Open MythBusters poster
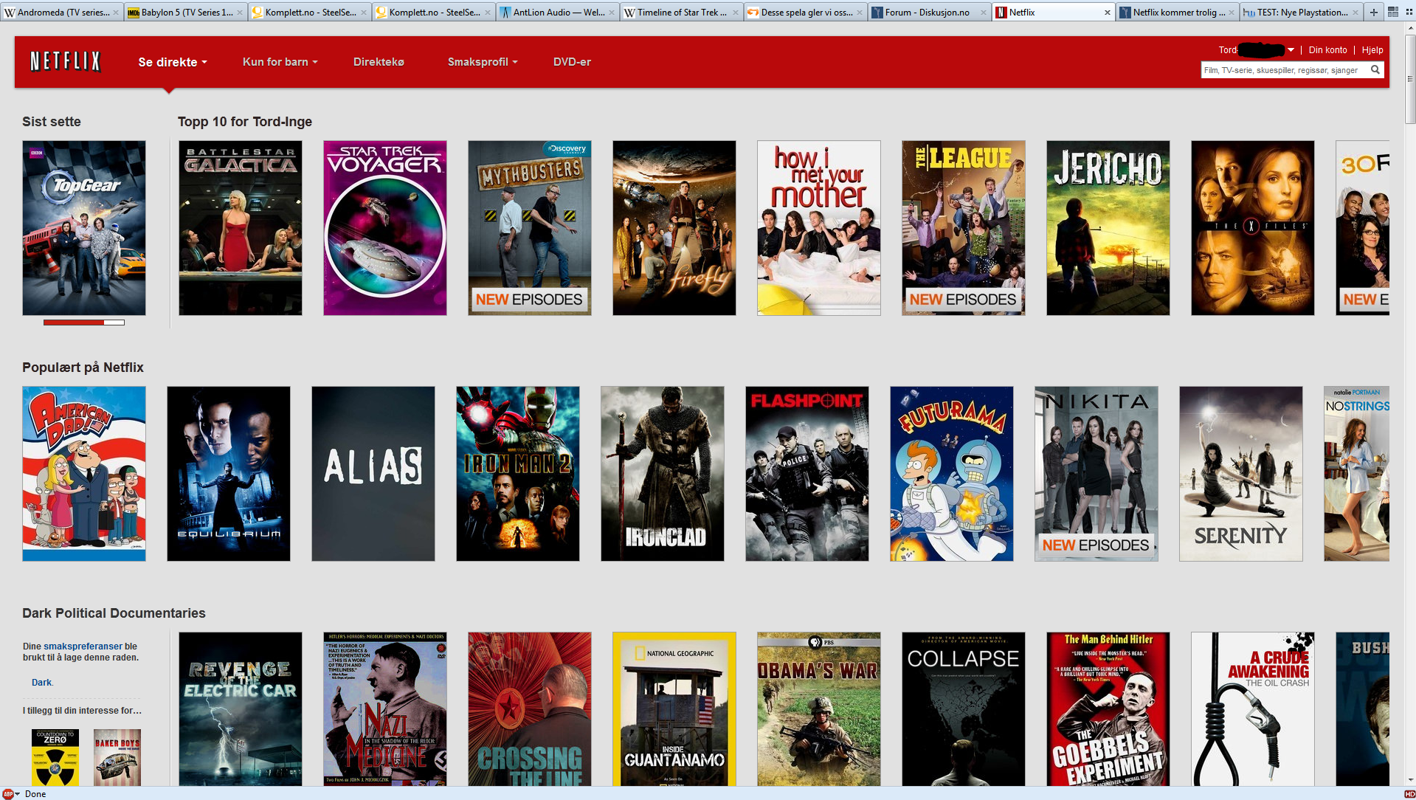The image size is (1416, 800). (530, 228)
